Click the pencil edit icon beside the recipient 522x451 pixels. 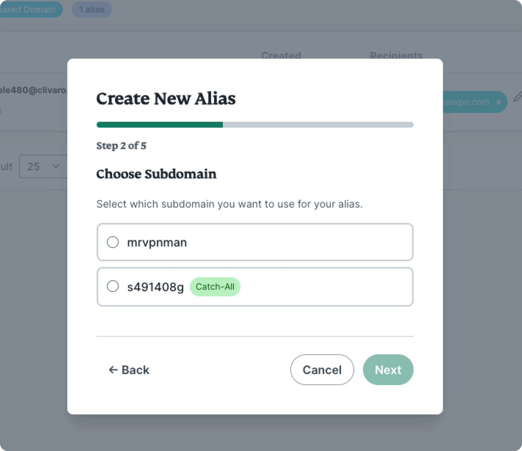[517, 97]
